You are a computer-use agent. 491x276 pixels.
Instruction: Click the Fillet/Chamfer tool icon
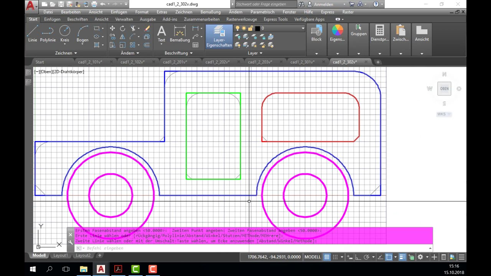coord(133,37)
